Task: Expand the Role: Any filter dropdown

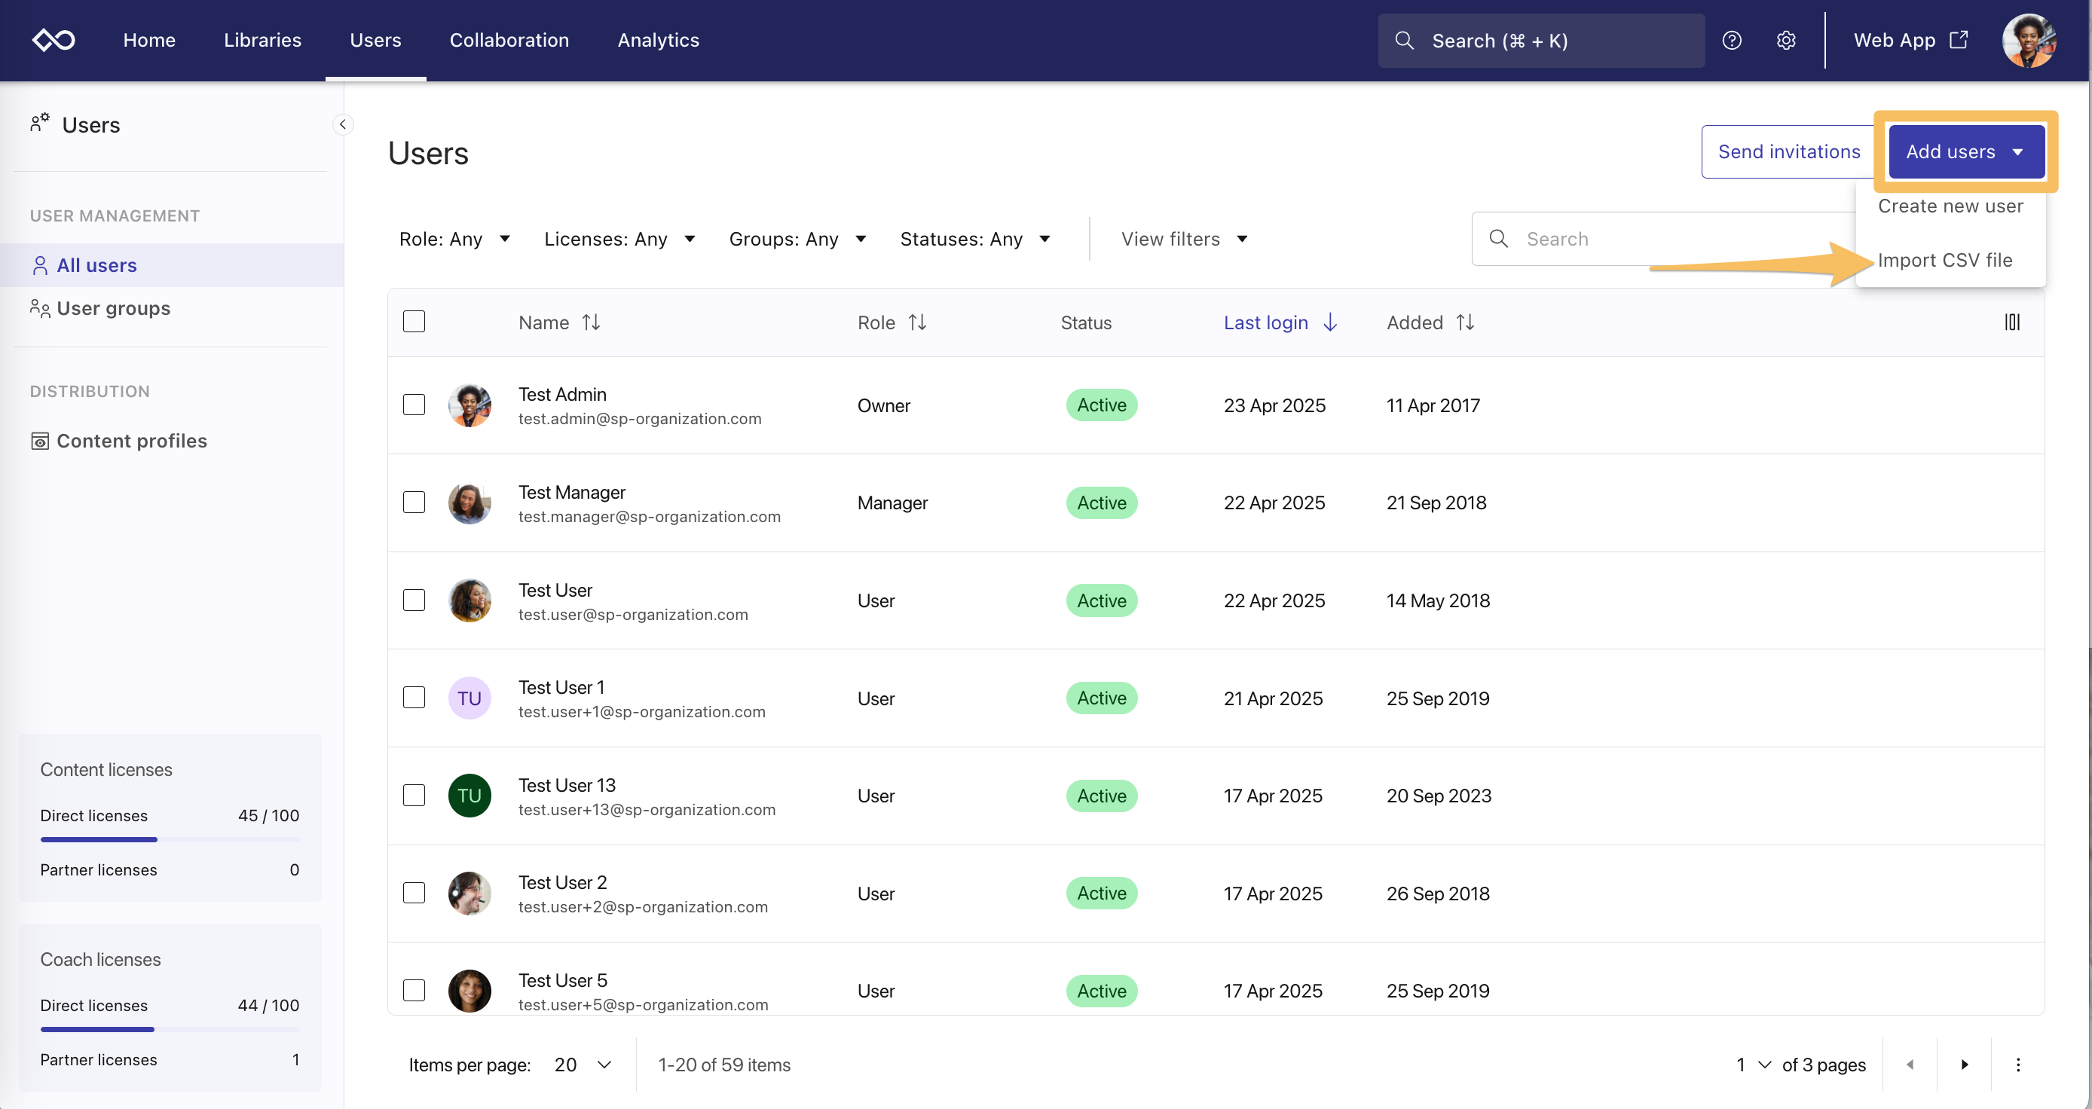Action: 454,239
